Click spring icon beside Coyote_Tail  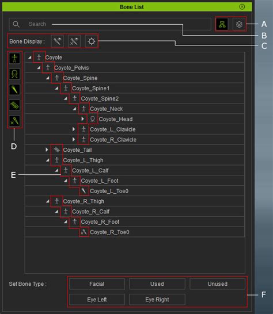[57, 150]
